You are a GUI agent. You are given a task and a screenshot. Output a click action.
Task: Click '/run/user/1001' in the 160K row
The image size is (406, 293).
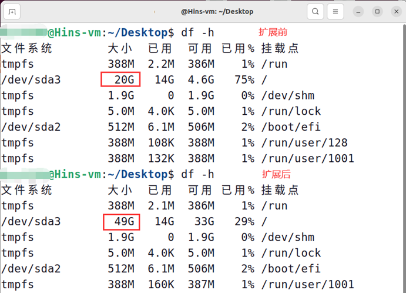coord(308,284)
